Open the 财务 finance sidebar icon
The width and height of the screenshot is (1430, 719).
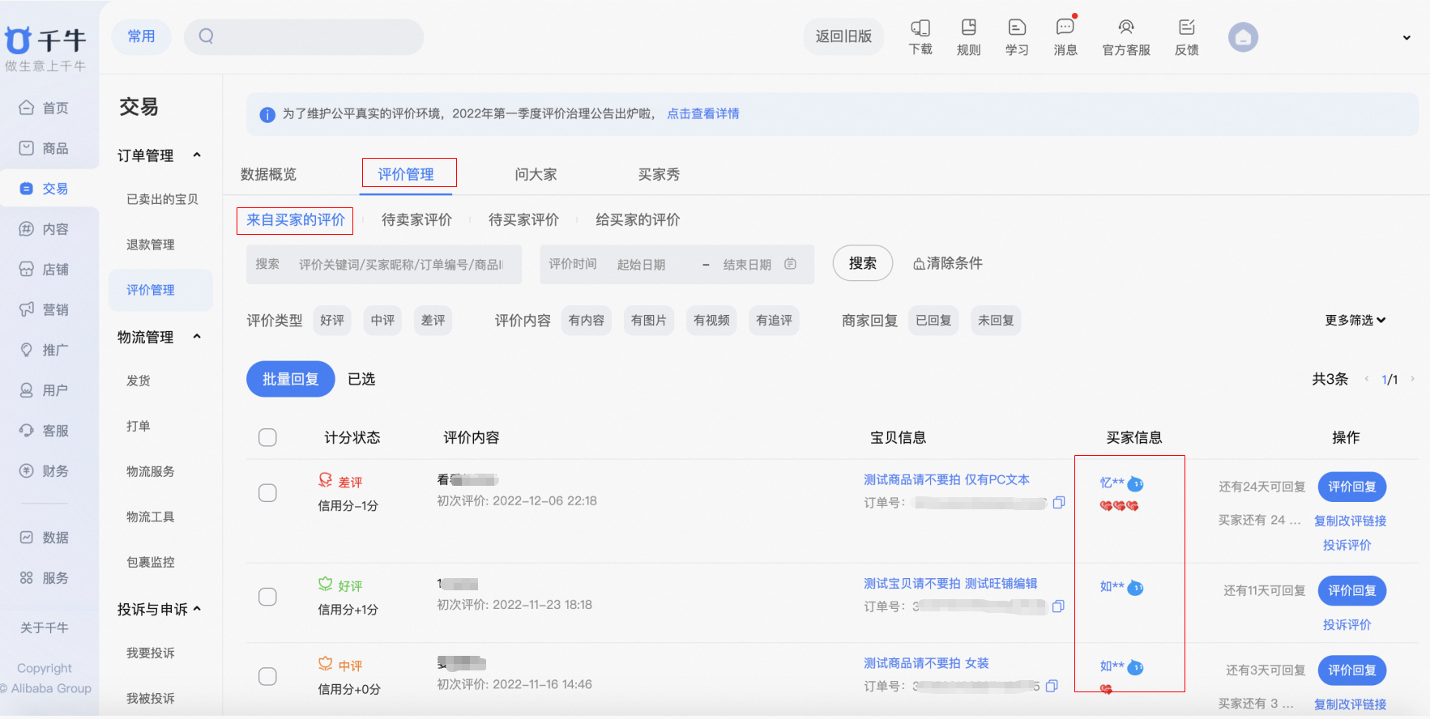coord(27,471)
